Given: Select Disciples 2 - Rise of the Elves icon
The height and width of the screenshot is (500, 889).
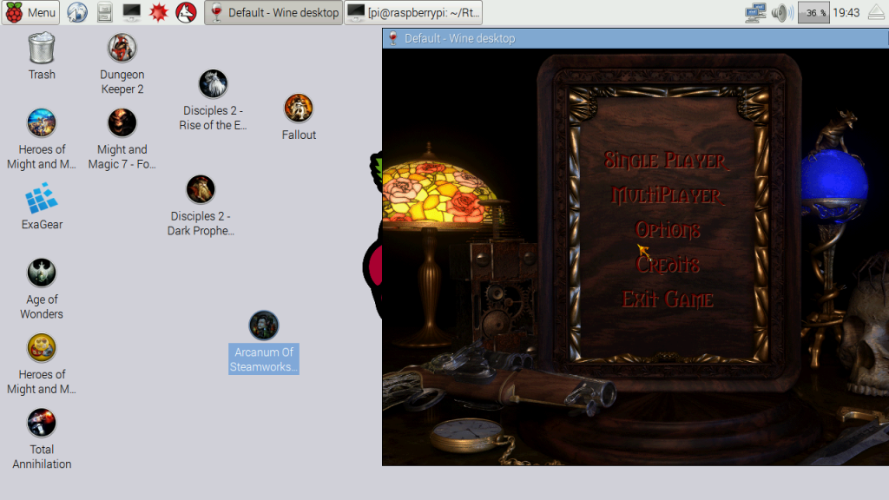Looking at the screenshot, I should coord(214,84).
